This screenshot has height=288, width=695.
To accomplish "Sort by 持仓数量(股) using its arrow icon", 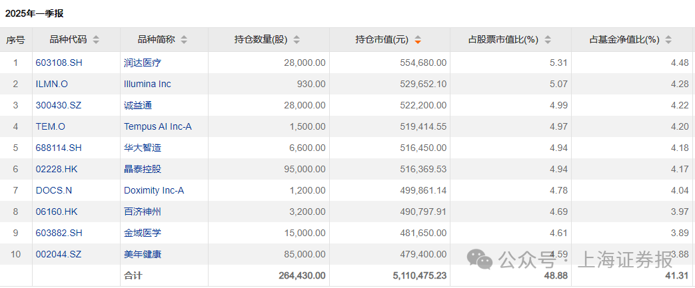I will pyautogui.click(x=297, y=40).
